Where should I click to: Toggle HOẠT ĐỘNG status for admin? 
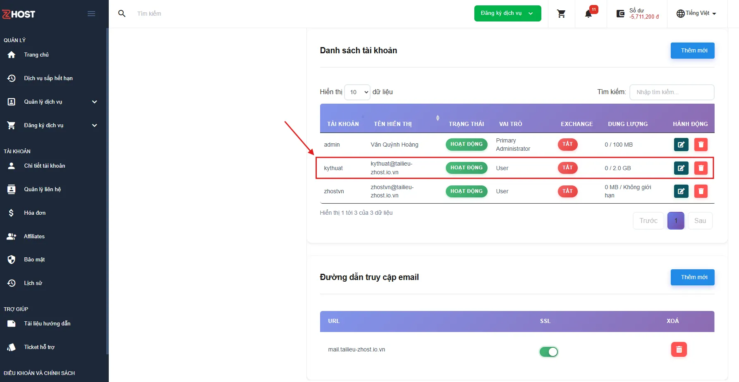point(466,144)
